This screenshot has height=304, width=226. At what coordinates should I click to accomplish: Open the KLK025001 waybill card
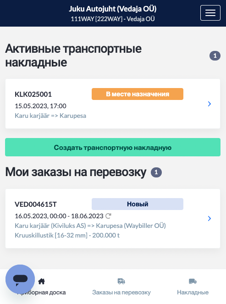[113, 104]
